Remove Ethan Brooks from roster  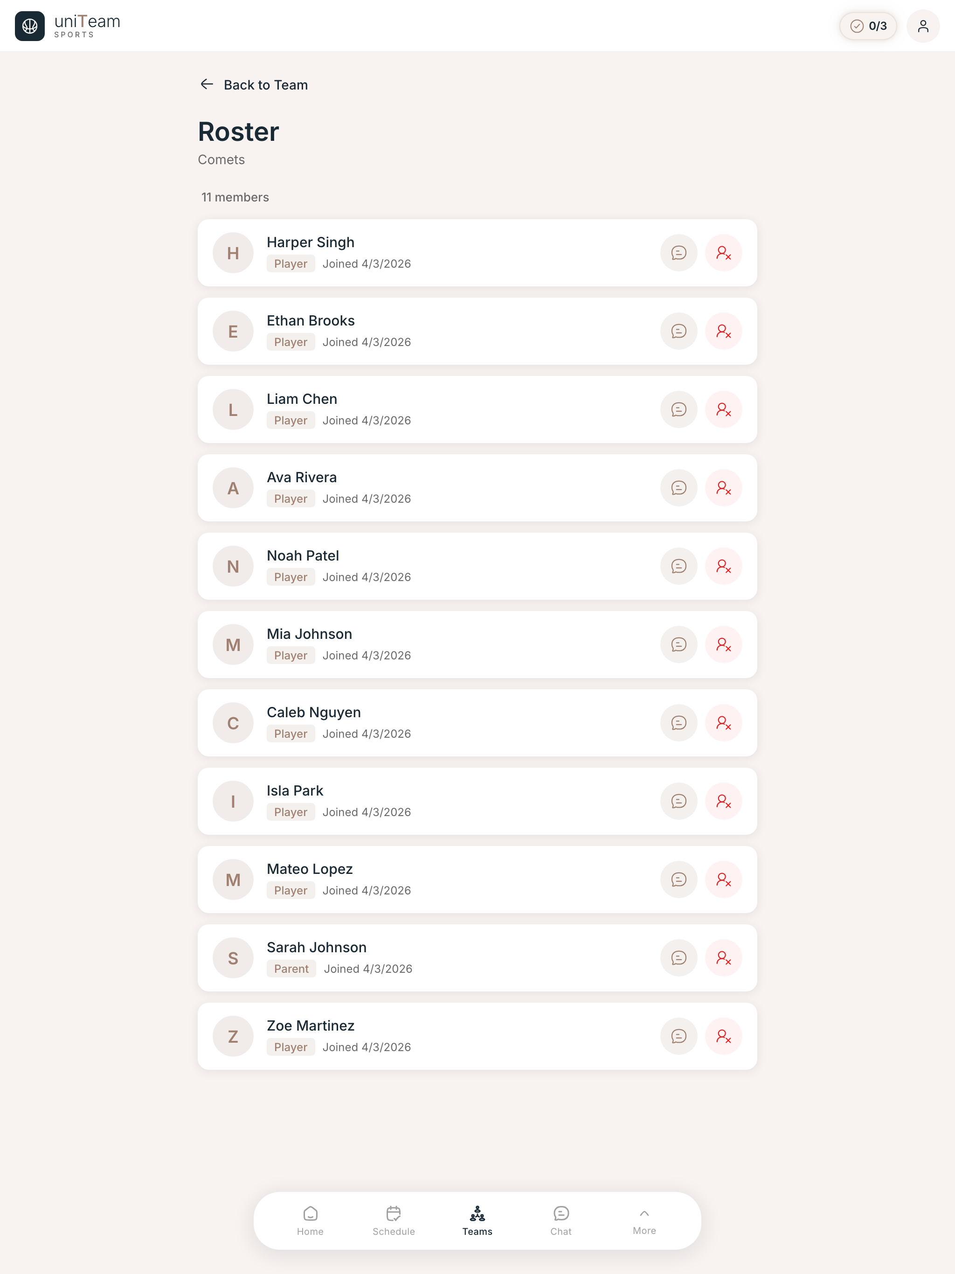[x=723, y=331]
